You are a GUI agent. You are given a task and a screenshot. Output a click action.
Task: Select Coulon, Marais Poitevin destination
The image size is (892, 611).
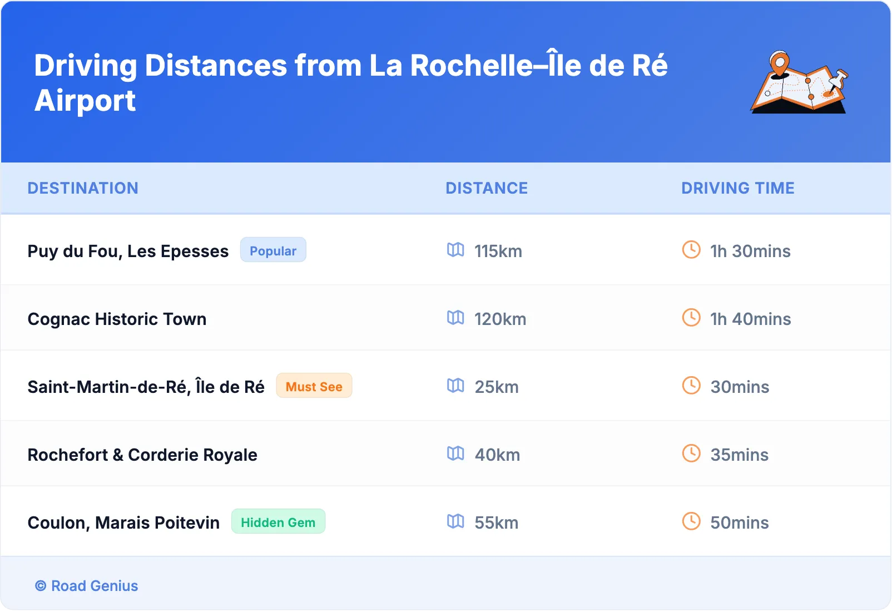(123, 523)
